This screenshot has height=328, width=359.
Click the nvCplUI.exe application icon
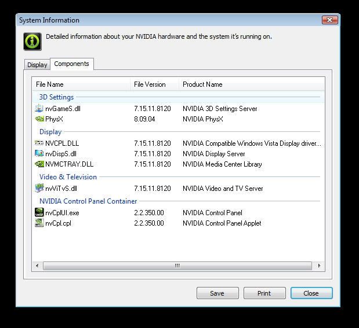(x=39, y=212)
